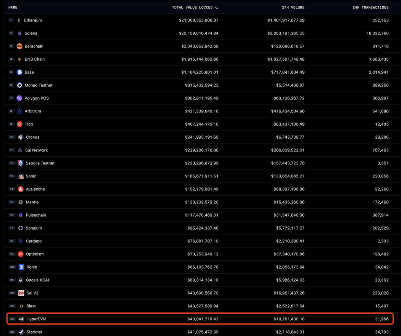The height and width of the screenshot is (336, 401).
Task: Click the Arbitrum logo icon
Action: click(20, 111)
